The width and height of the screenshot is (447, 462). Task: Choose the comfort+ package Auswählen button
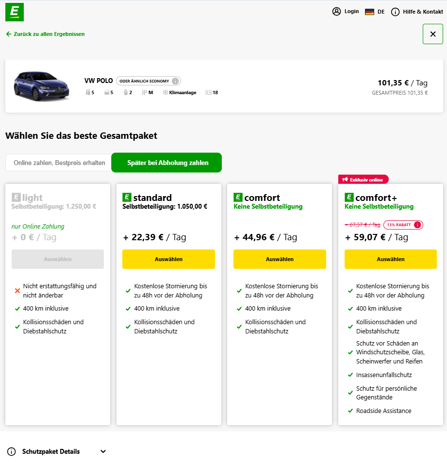390,259
